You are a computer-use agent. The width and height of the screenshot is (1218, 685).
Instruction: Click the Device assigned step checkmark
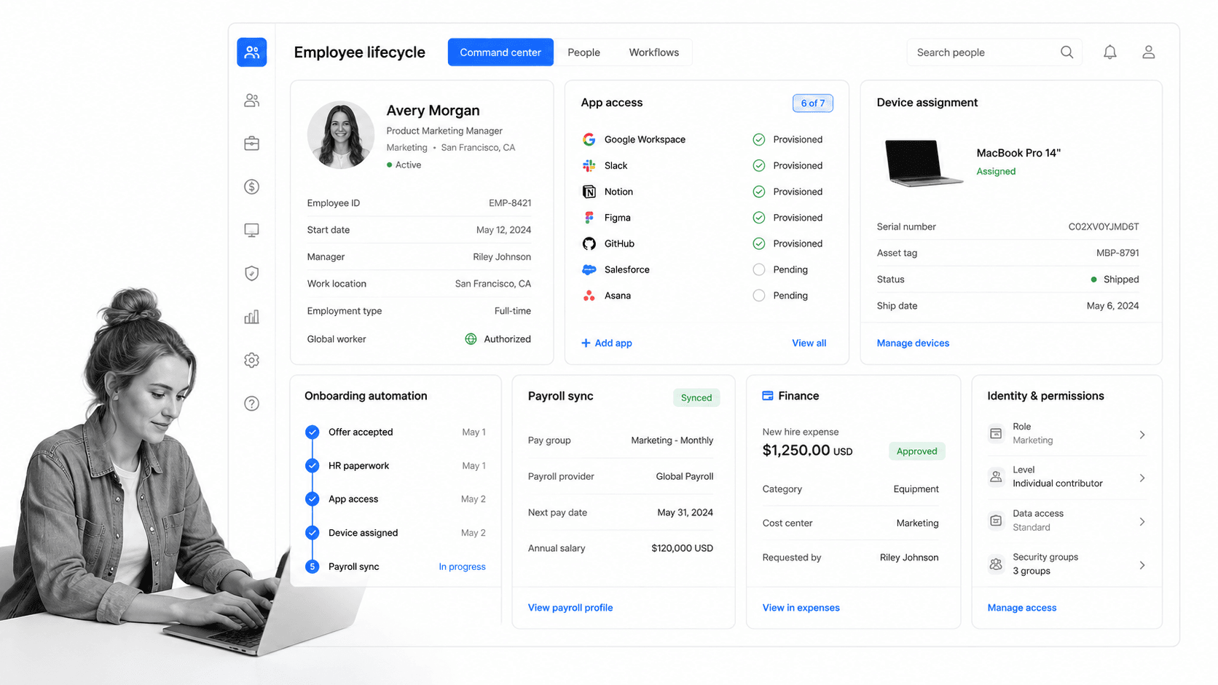[x=312, y=533]
